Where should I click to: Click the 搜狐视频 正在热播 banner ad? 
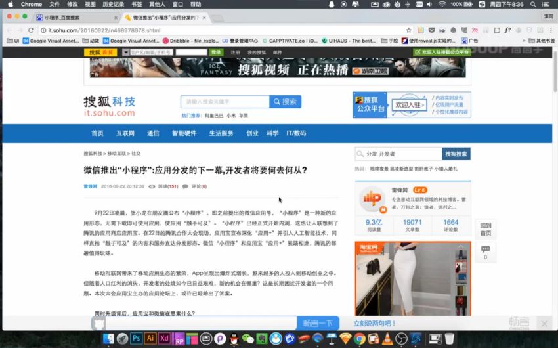tap(278, 68)
